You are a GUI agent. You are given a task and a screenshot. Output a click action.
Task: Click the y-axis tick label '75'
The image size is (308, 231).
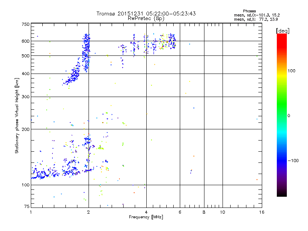(x=27, y=206)
